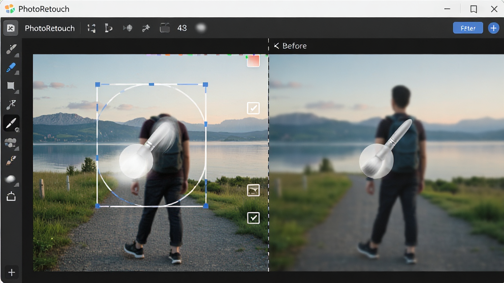The height and width of the screenshot is (283, 504).
Task: Open the flyout triangle on the clone cloud tool
Action: tap(17, 148)
